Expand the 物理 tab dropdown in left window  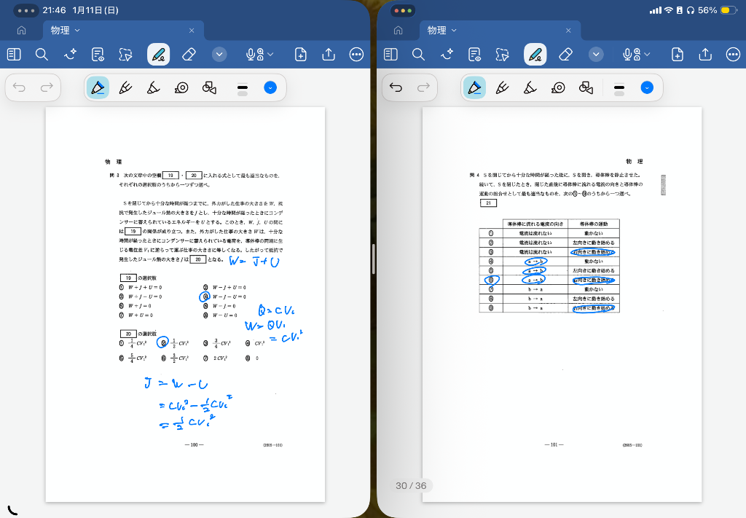point(77,31)
